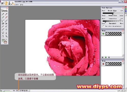Click Drop panel scrollbar up arrow
This screenshot has height=92, width=127.
pyautogui.click(x=123, y=63)
